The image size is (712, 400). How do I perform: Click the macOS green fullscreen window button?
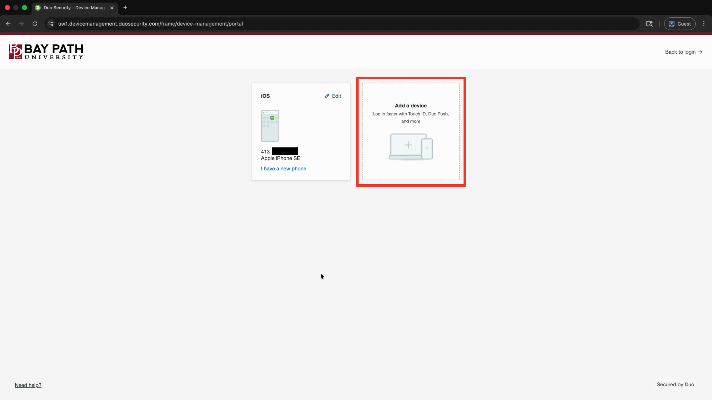[x=24, y=7]
